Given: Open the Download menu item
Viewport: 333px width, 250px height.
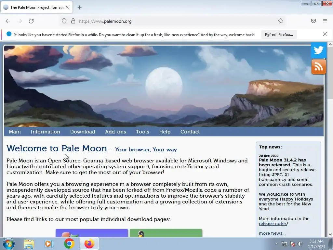Looking at the screenshot, I should click(83, 132).
